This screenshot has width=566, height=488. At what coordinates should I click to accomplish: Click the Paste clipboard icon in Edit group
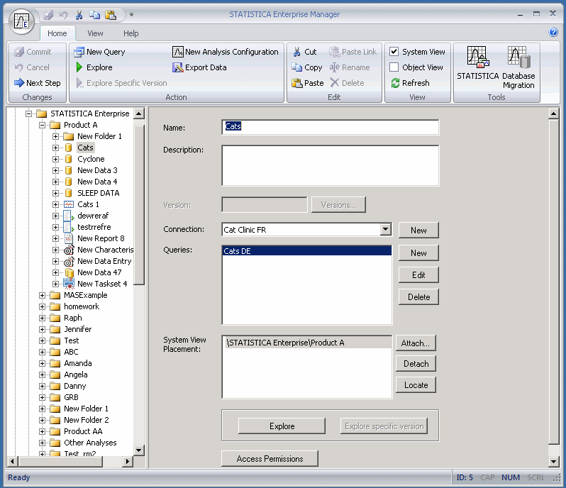click(296, 83)
